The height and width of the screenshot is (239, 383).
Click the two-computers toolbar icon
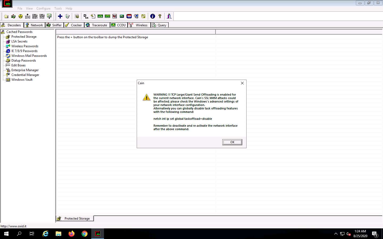(136, 16)
